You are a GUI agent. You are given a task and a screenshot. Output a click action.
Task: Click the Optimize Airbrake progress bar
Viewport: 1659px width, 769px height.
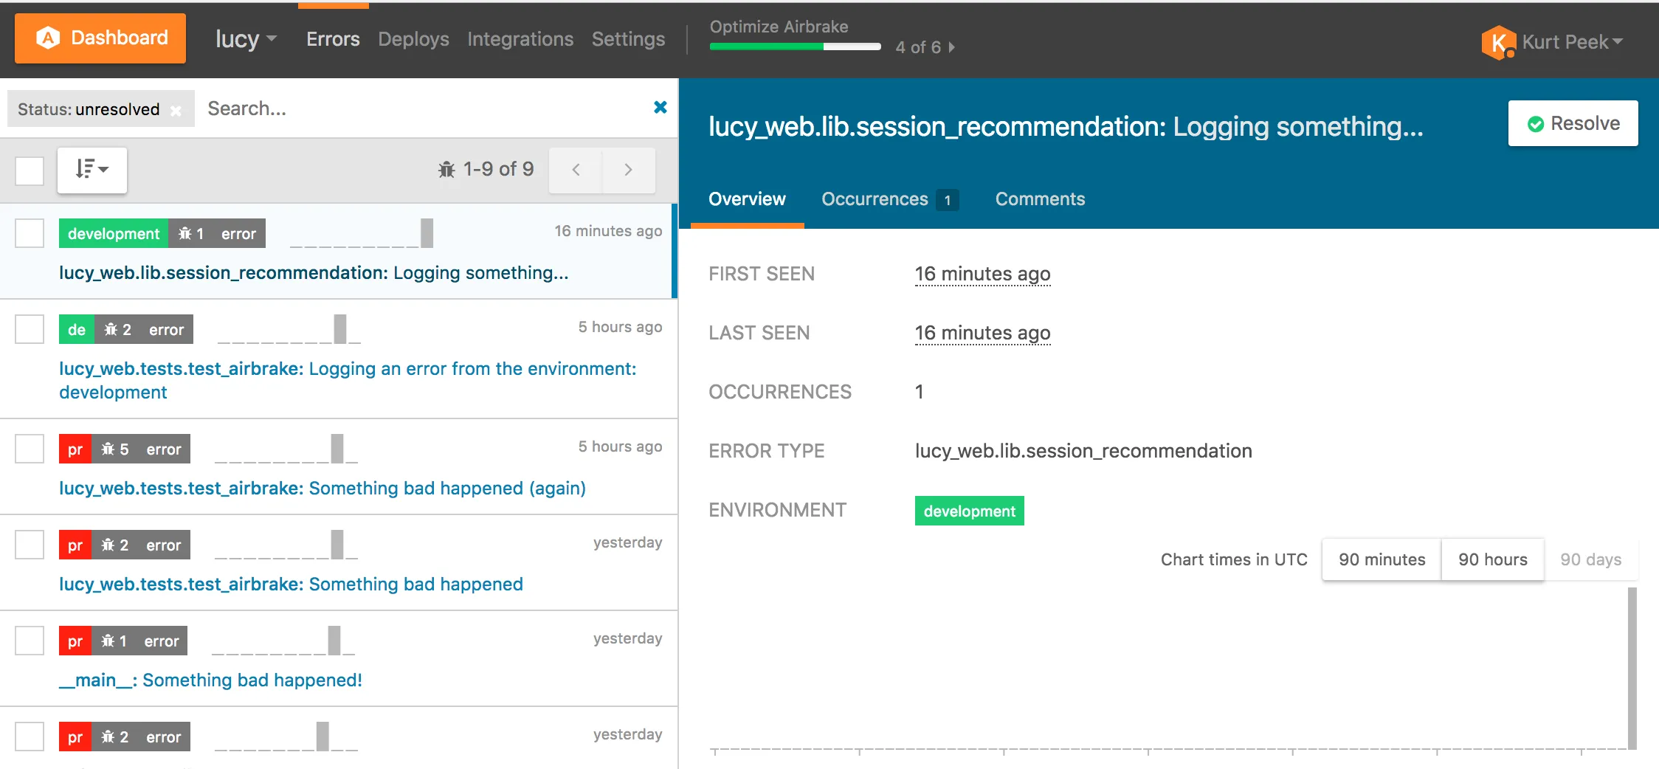[x=795, y=46]
